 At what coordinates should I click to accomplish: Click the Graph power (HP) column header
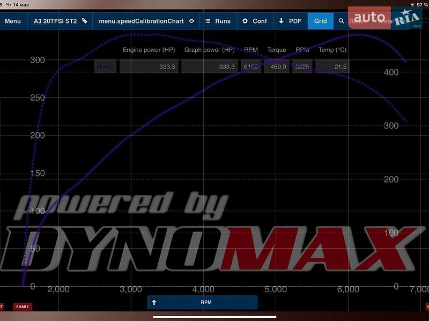210,50
